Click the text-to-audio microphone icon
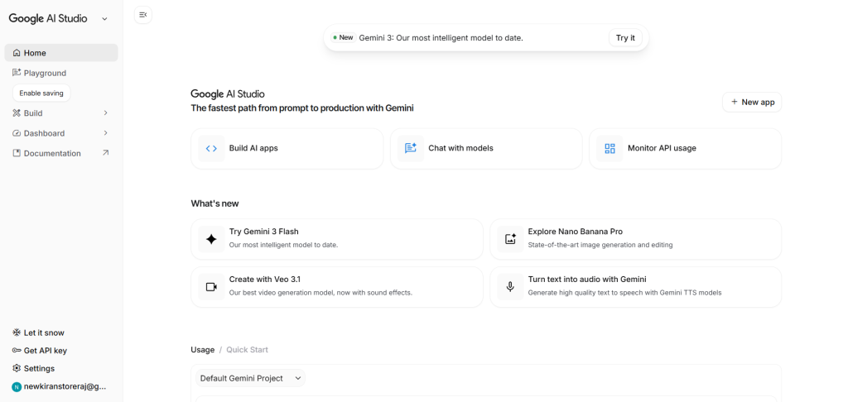Image resolution: width=848 pixels, height=402 pixels. pos(510,287)
